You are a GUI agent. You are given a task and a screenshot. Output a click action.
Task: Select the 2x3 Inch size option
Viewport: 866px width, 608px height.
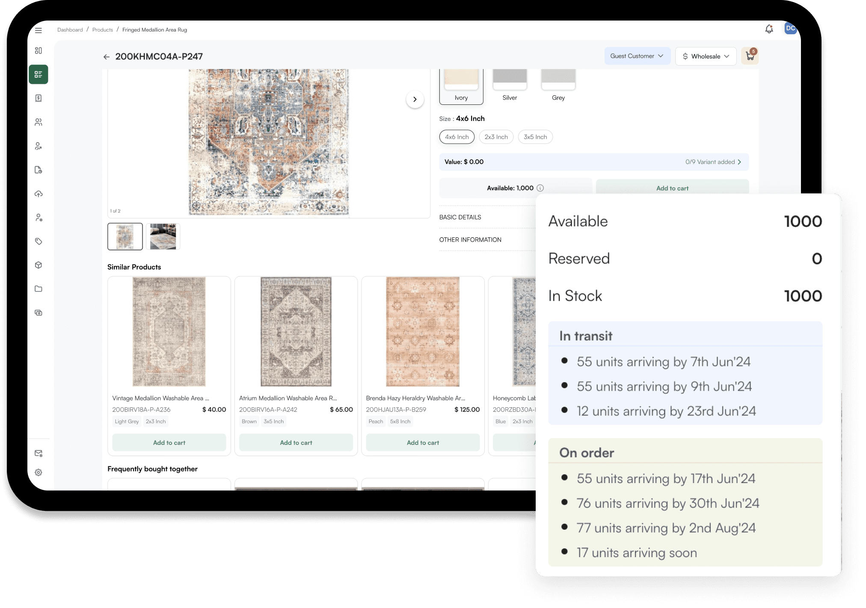coord(496,137)
